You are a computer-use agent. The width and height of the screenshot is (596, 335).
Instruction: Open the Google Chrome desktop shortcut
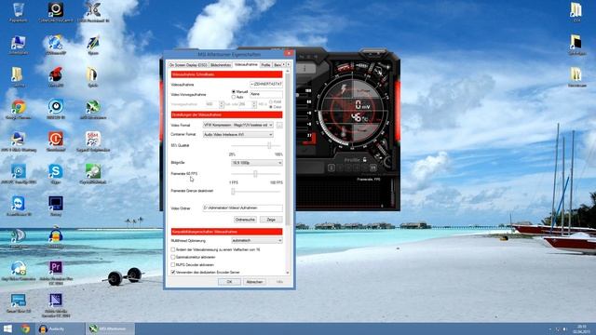tap(19, 110)
